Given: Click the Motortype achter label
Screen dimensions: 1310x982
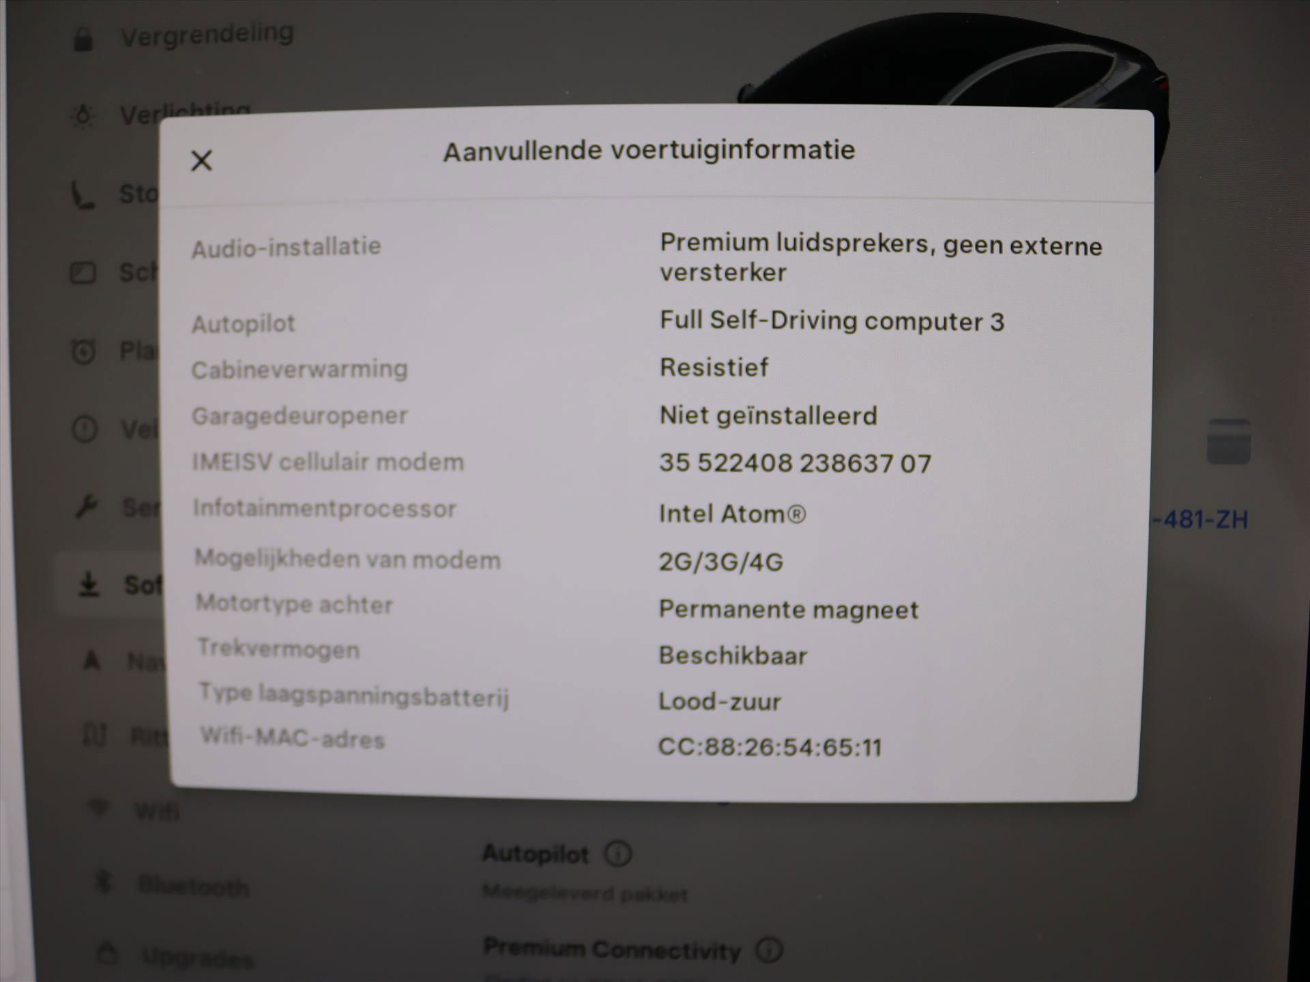Looking at the screenshot, I should [x=294, y=604].
